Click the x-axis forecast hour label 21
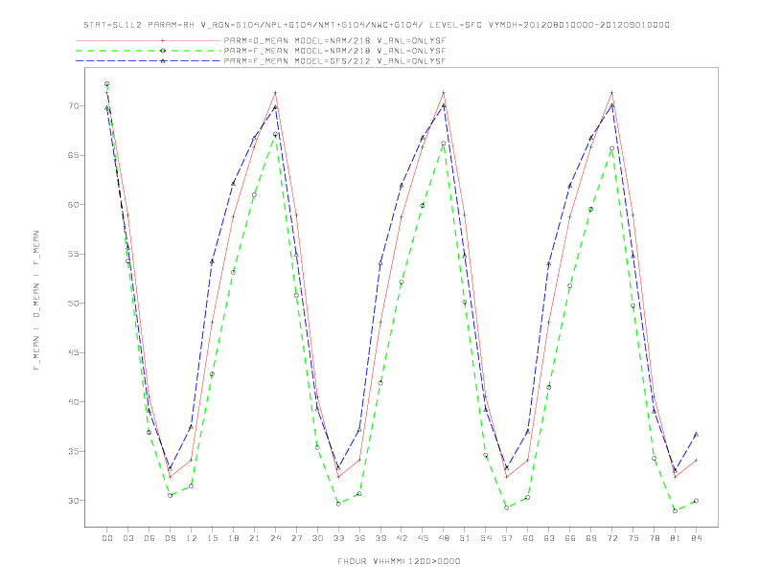Viewport: 759px width, 586px height. [x=254, y=538]
